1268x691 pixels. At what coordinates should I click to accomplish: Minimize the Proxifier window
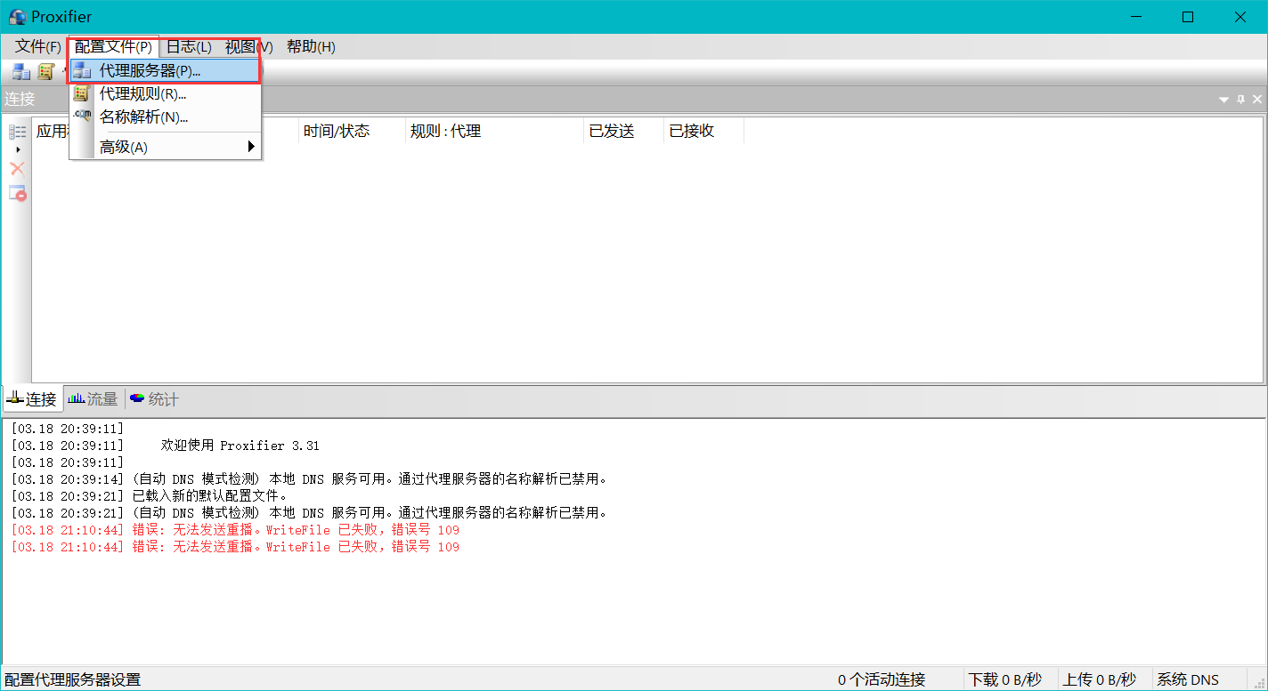(x=1136, y=17)
